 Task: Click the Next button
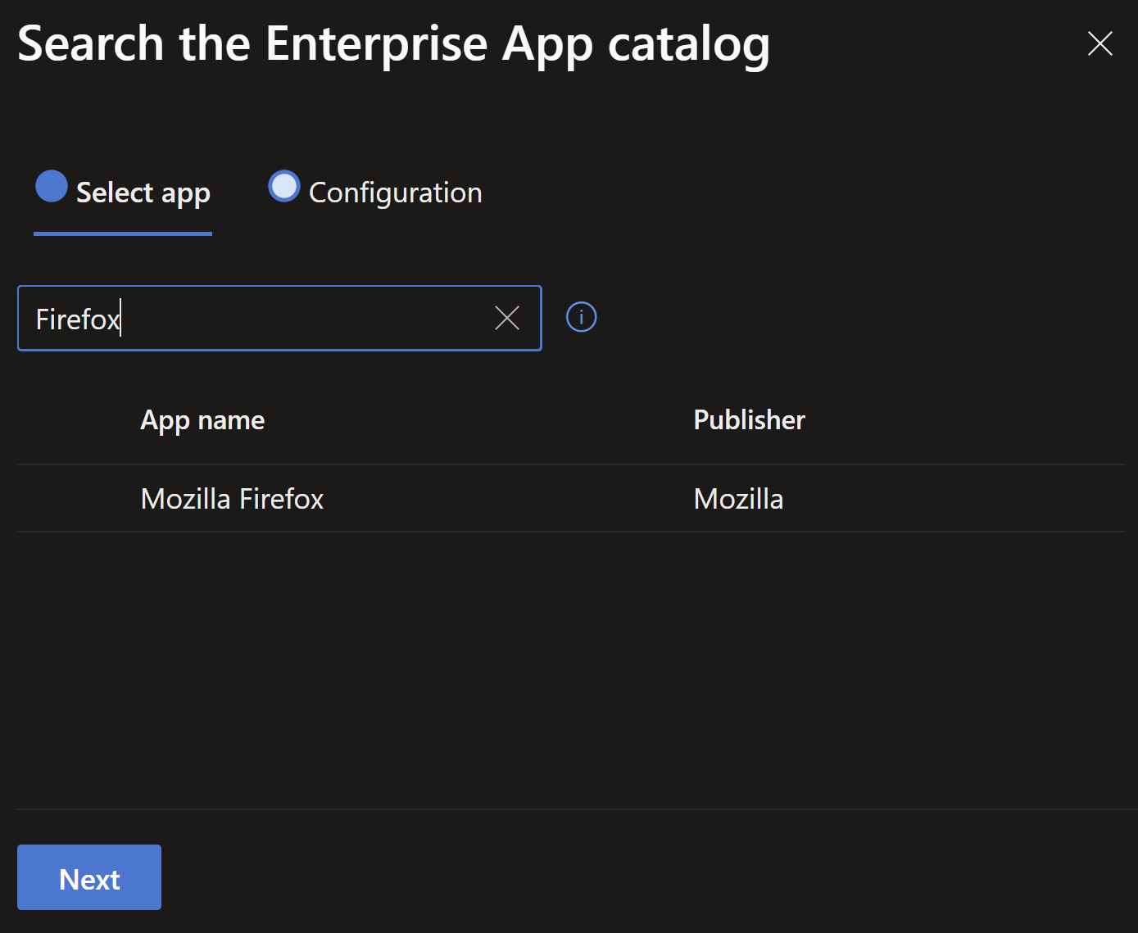click(89, 877)
